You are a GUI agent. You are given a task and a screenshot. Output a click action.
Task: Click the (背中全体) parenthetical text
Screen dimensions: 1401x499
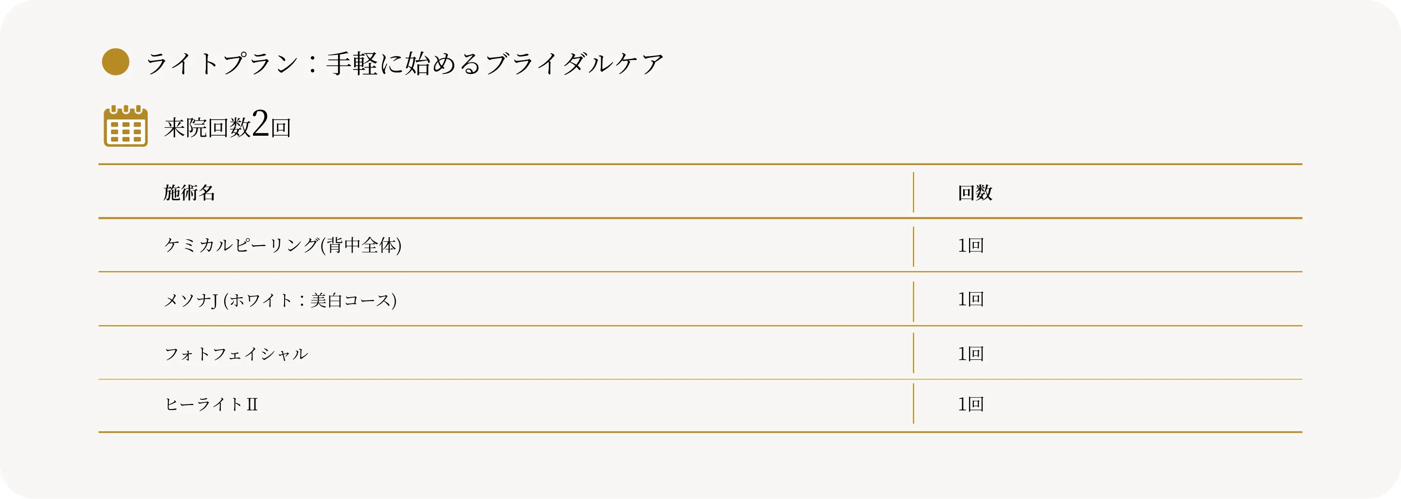361,245
